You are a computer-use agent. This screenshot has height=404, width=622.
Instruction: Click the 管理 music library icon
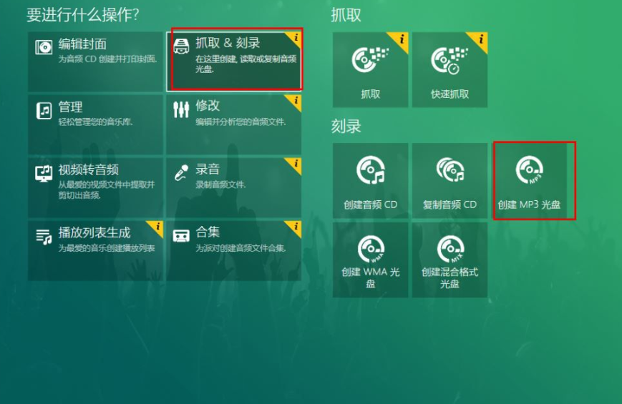click(44, 110)
